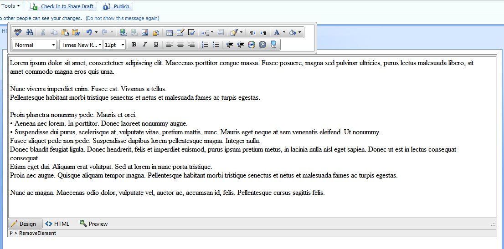Click Do not show this message again
The width and height of the screenshot is (504, 249).
pyautogui.click(x=122, y=18)
